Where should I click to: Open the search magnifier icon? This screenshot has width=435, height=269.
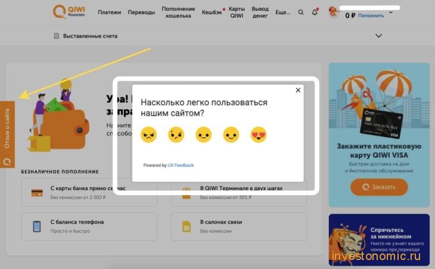[x=301, y=12]
